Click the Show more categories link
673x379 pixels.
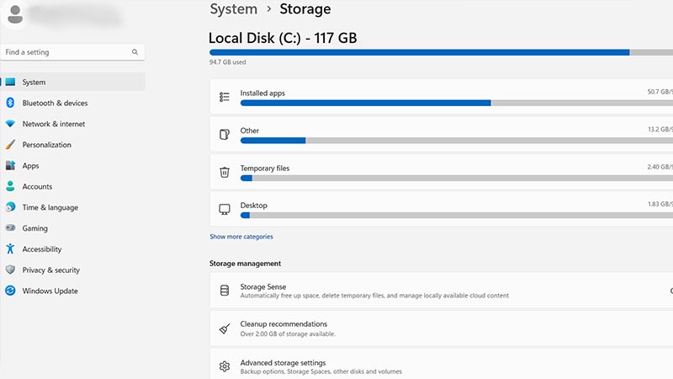tap(241, 237)
